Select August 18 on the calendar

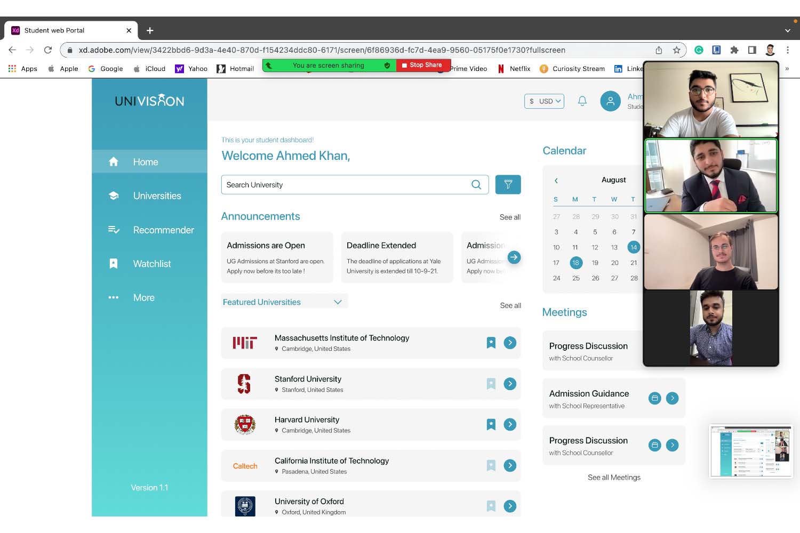tap(575, 263)
